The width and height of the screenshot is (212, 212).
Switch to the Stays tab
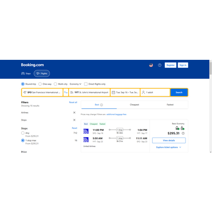[26, 73]
